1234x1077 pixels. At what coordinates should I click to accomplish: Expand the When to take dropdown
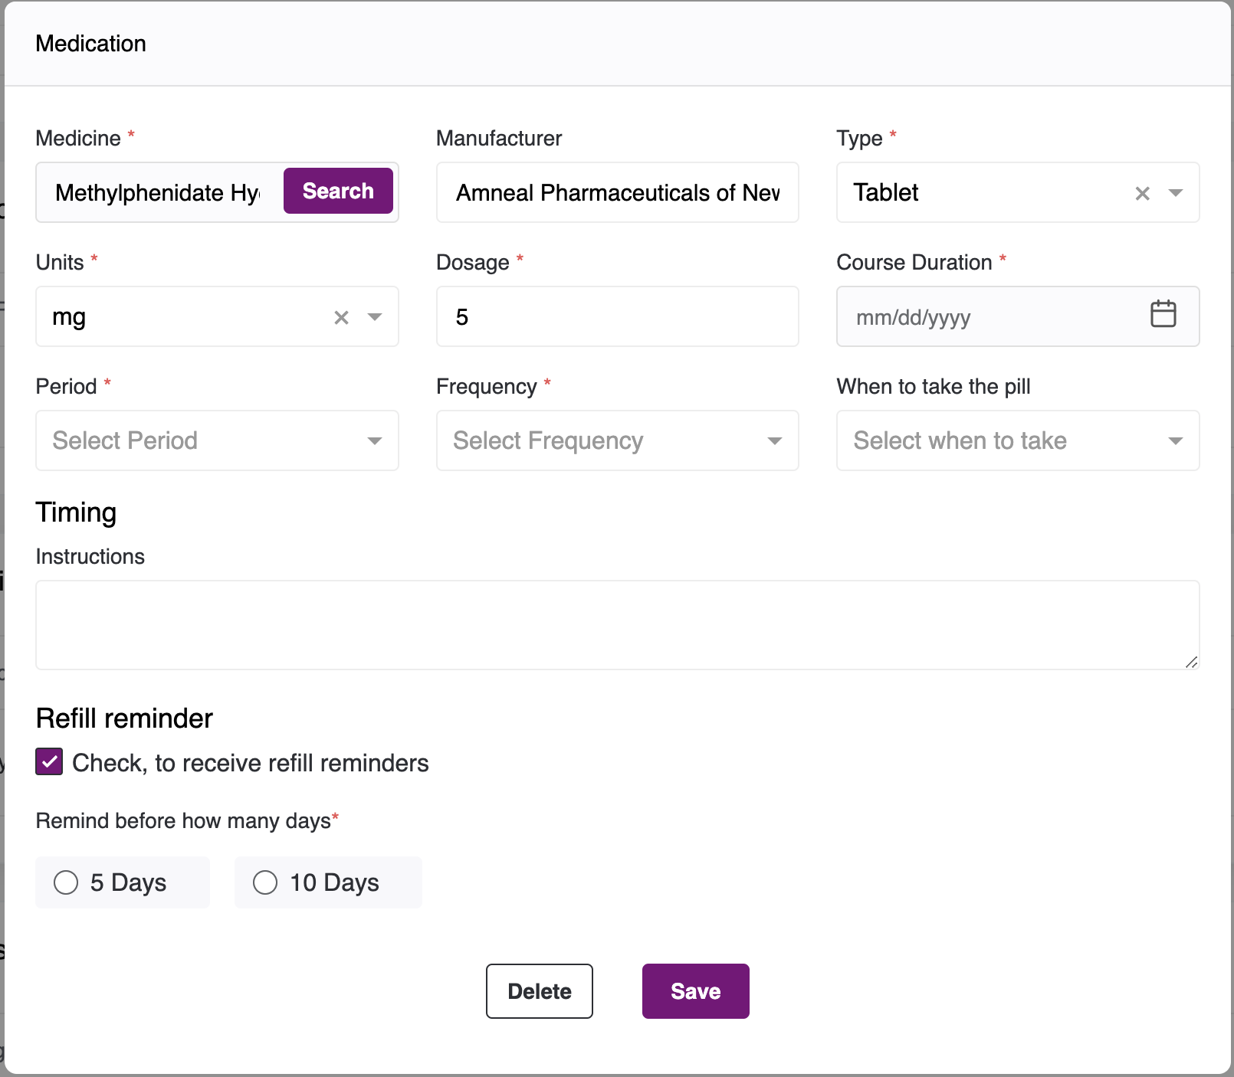(x=1017, y=440)
